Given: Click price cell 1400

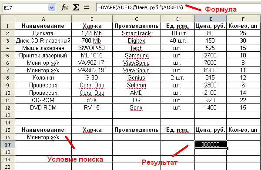Looking at the screenshot, I should click(x=211, y=107).
